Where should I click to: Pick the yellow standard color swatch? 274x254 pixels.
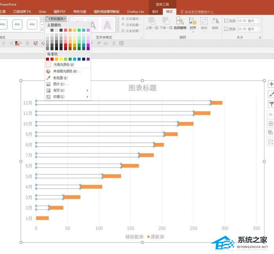pyautogui.click(x=61, y=59)
